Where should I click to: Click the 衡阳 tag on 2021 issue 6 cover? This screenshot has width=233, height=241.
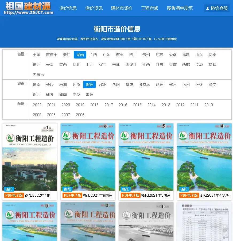click(x=68, y=189)
